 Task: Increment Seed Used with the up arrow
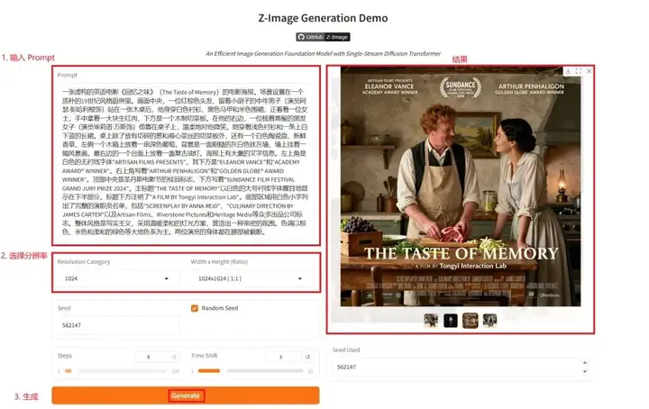[x=585, y=363]
